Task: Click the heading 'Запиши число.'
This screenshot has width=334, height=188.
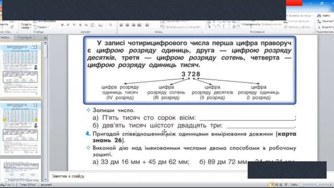Action: (114, 110)
